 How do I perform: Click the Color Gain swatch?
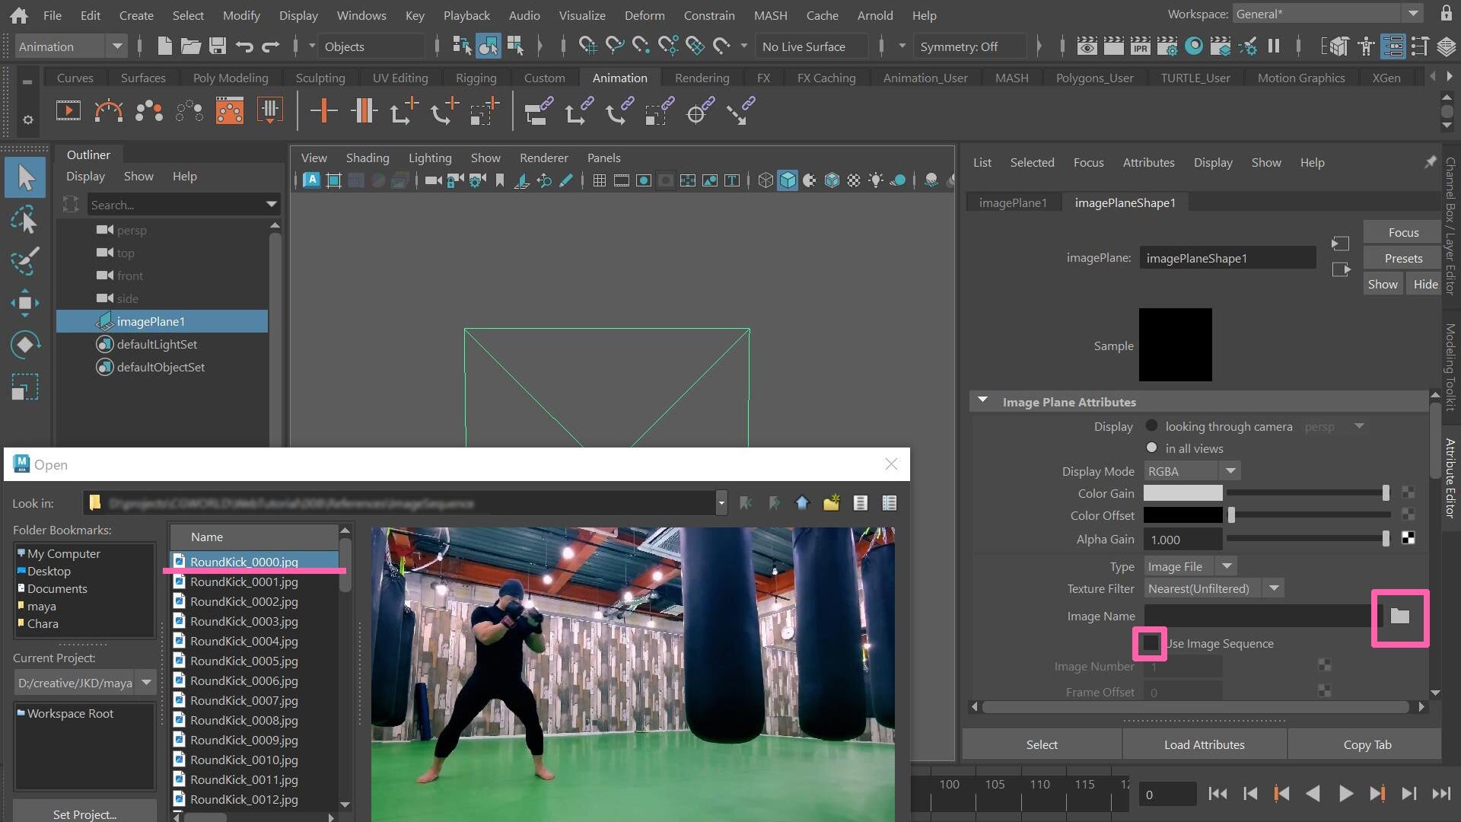click(1182, 493)
